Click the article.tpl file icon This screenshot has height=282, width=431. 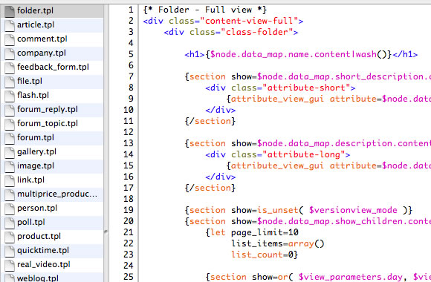(10, 25)
